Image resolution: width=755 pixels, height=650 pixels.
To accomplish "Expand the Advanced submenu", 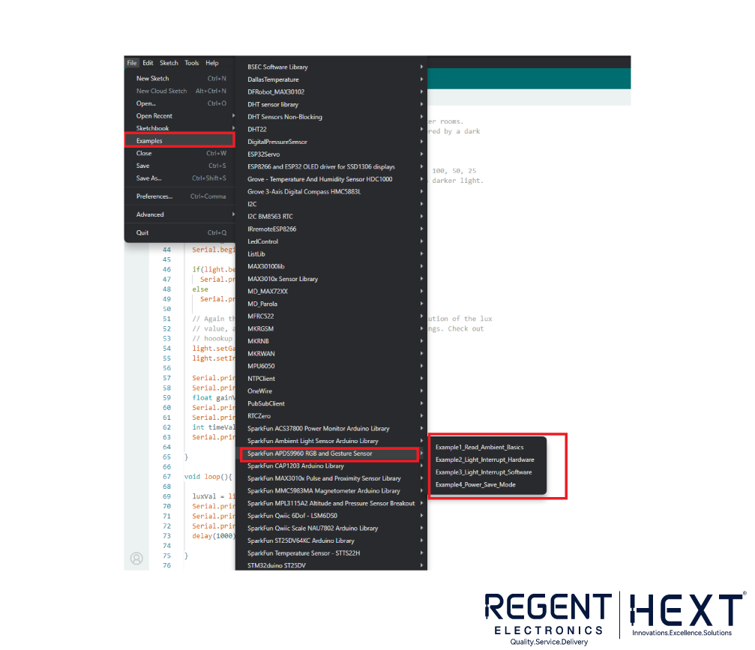I will pyautogui.click(x=180, y=214).
